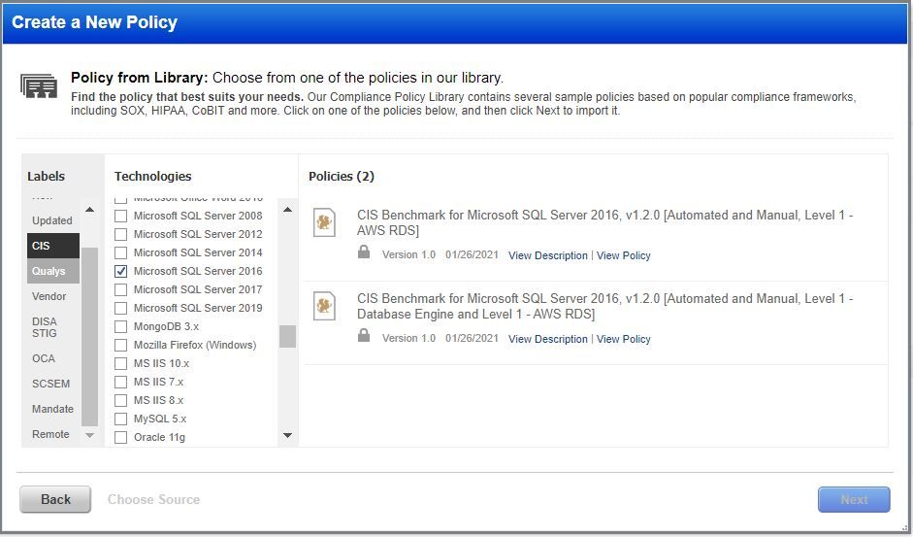Click the Technologies list scrollbar thumb
The image size is (913, 537).
point(287,336)
